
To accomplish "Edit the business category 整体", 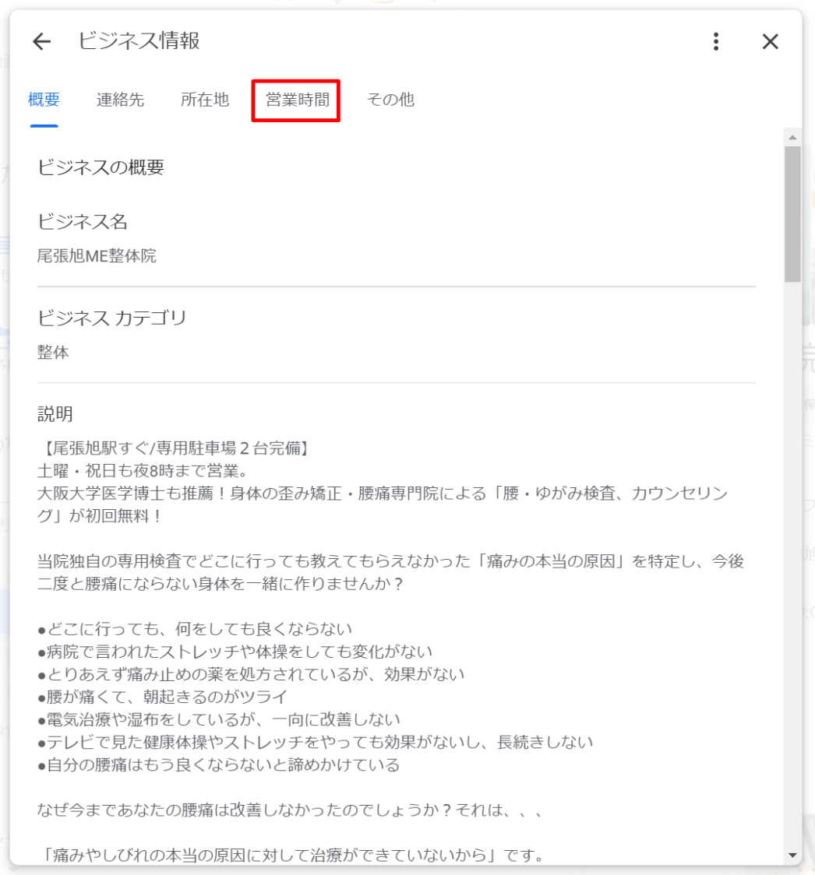I will [x=53, y=353].
